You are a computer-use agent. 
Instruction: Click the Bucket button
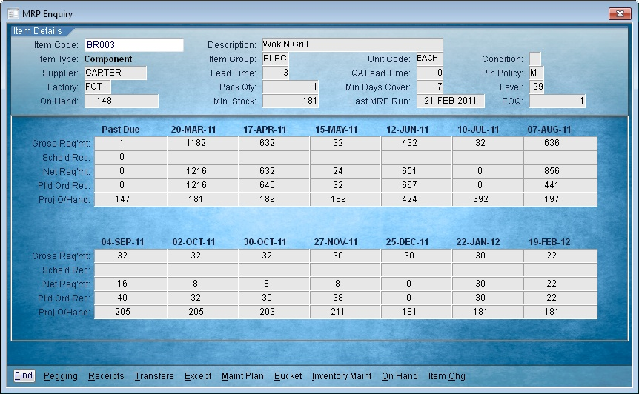[288, 376]
